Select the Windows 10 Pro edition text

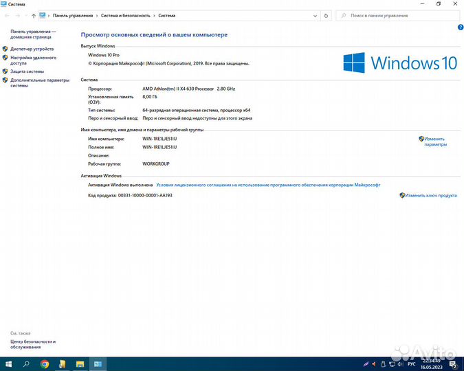click(x=104, y=55)
